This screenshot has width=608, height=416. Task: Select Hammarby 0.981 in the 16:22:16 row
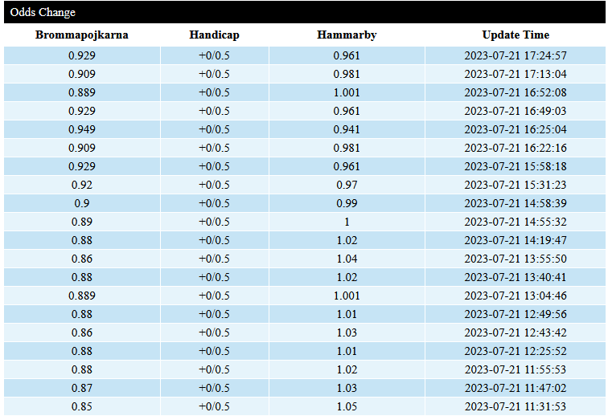pyautogui.click(x=347, y=148)
